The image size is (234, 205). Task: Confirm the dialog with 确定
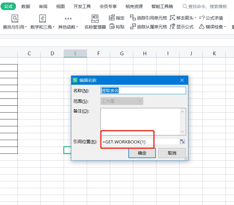click(x=142, y=153)
